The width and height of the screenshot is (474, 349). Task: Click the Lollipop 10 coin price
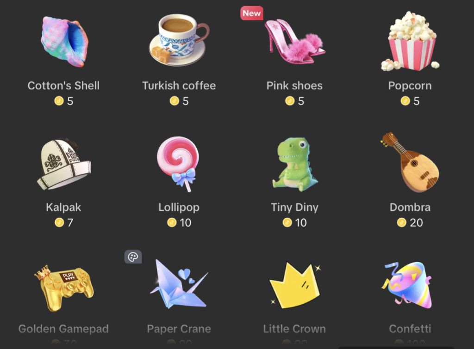179,223
